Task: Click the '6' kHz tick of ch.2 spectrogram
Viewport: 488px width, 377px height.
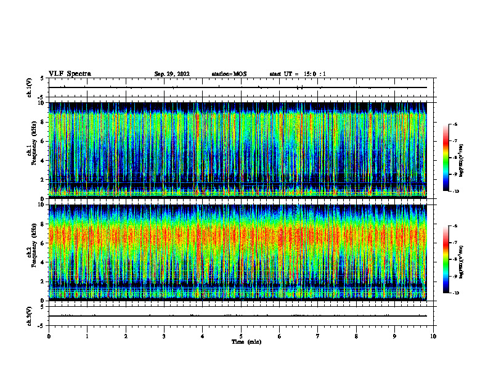Action: pos(43,243)
